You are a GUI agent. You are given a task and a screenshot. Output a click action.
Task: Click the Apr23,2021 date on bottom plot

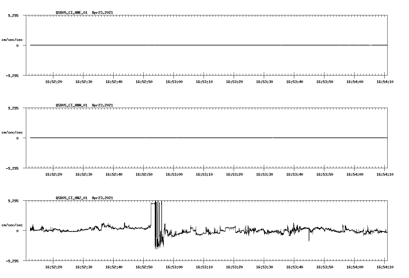[102, 198]
